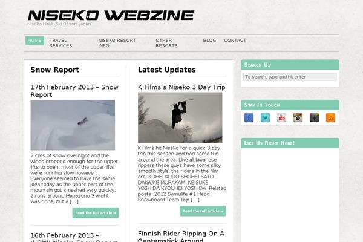This screenshot has width=363, height=242.
Task: Open K Films's Niseko 3 Day Trip headline
Action: pos(181,87)
